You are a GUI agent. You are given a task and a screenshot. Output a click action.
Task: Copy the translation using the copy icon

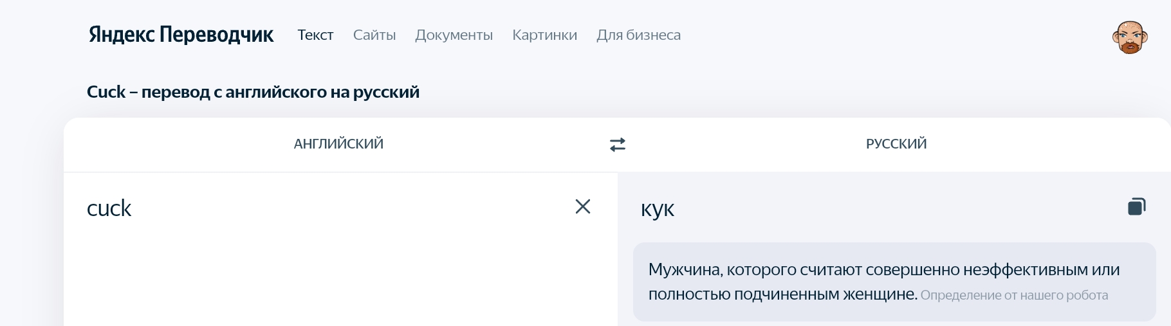[x=1137, y=206]
